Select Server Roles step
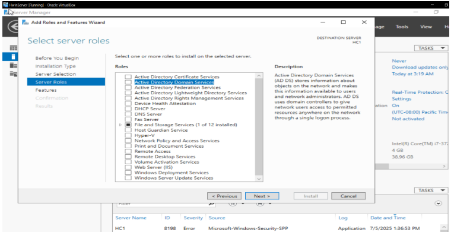Viewport: 454px width, 233px height. pos(66,82)
